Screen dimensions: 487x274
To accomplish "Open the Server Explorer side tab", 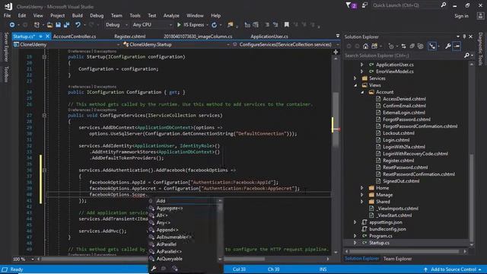I will [x=6, y=46].
